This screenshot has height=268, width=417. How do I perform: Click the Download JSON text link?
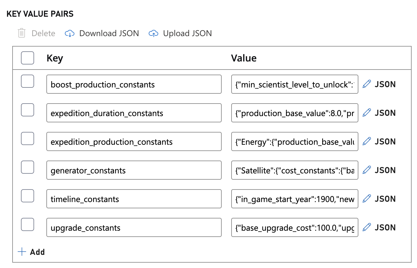click(x=109, y=33)
